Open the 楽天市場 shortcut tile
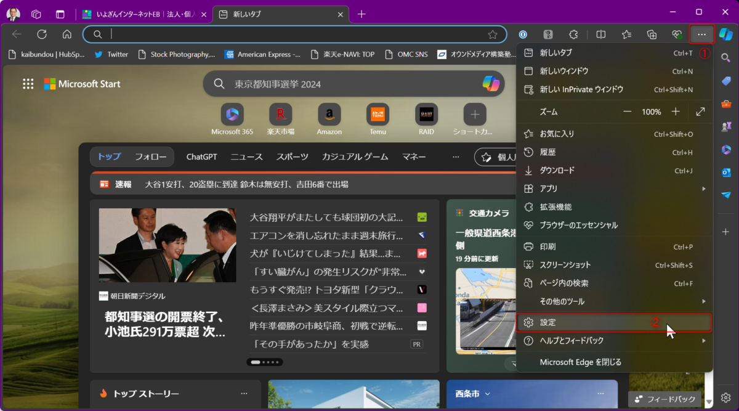 click(281, 119)
